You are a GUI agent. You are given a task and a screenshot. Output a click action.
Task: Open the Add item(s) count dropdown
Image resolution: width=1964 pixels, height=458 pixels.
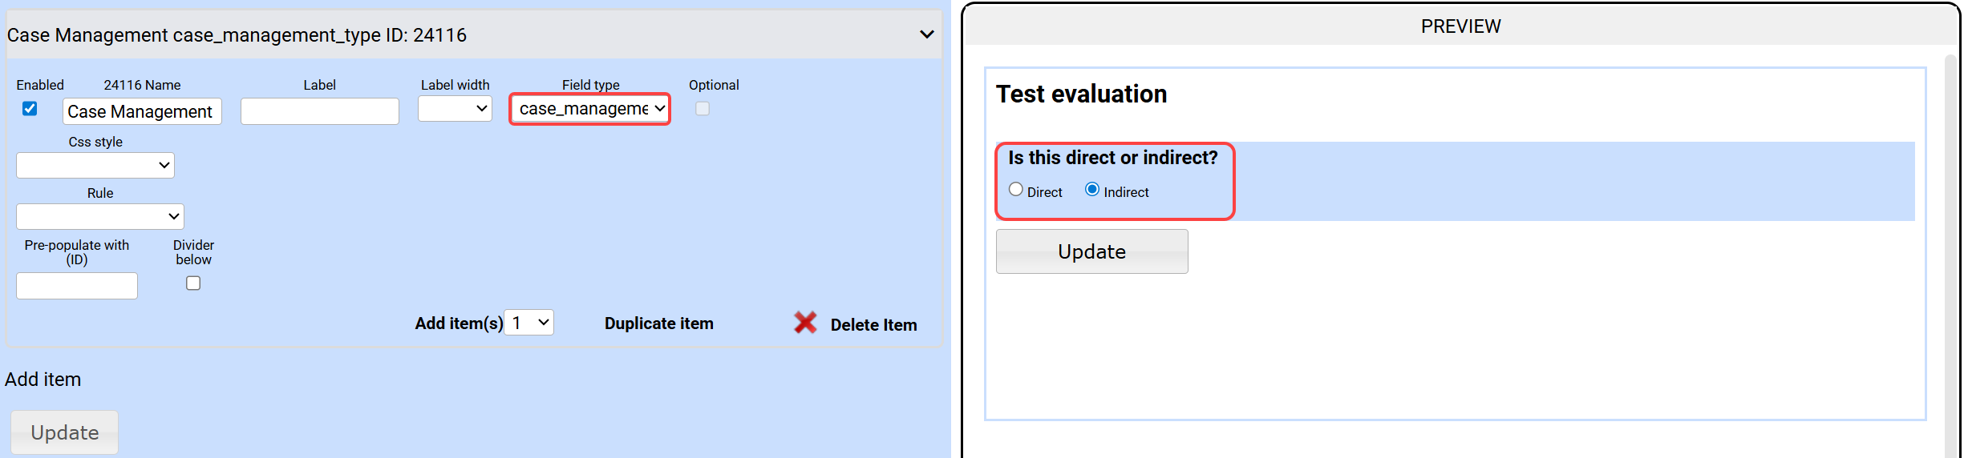(529, 323)
